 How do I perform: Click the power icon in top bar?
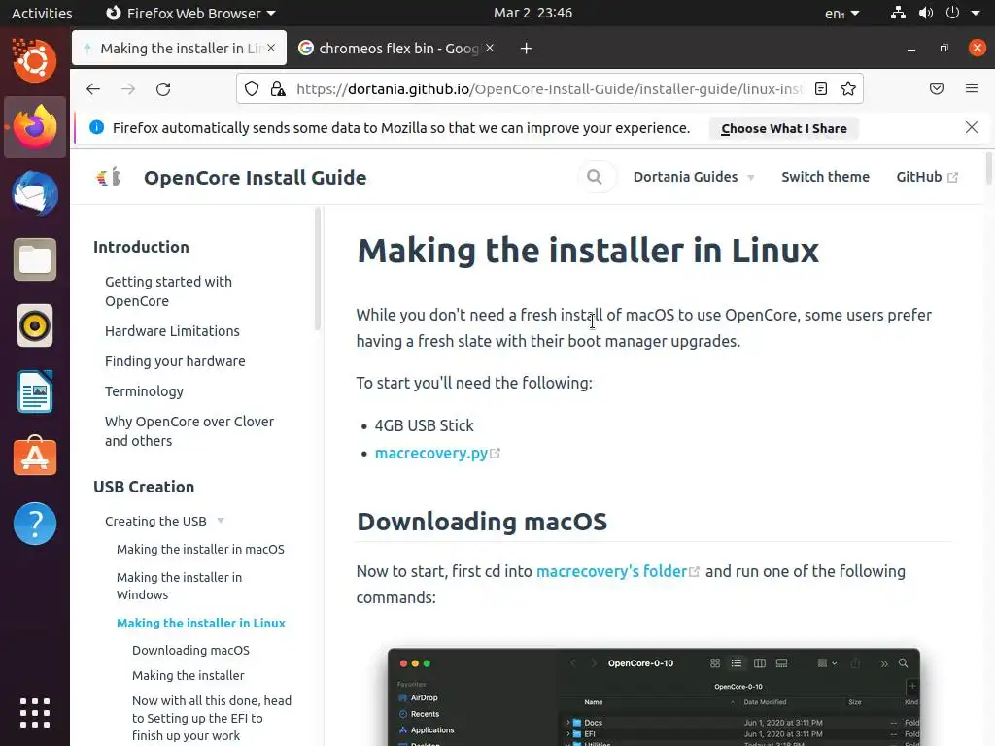tap(952, 13)
